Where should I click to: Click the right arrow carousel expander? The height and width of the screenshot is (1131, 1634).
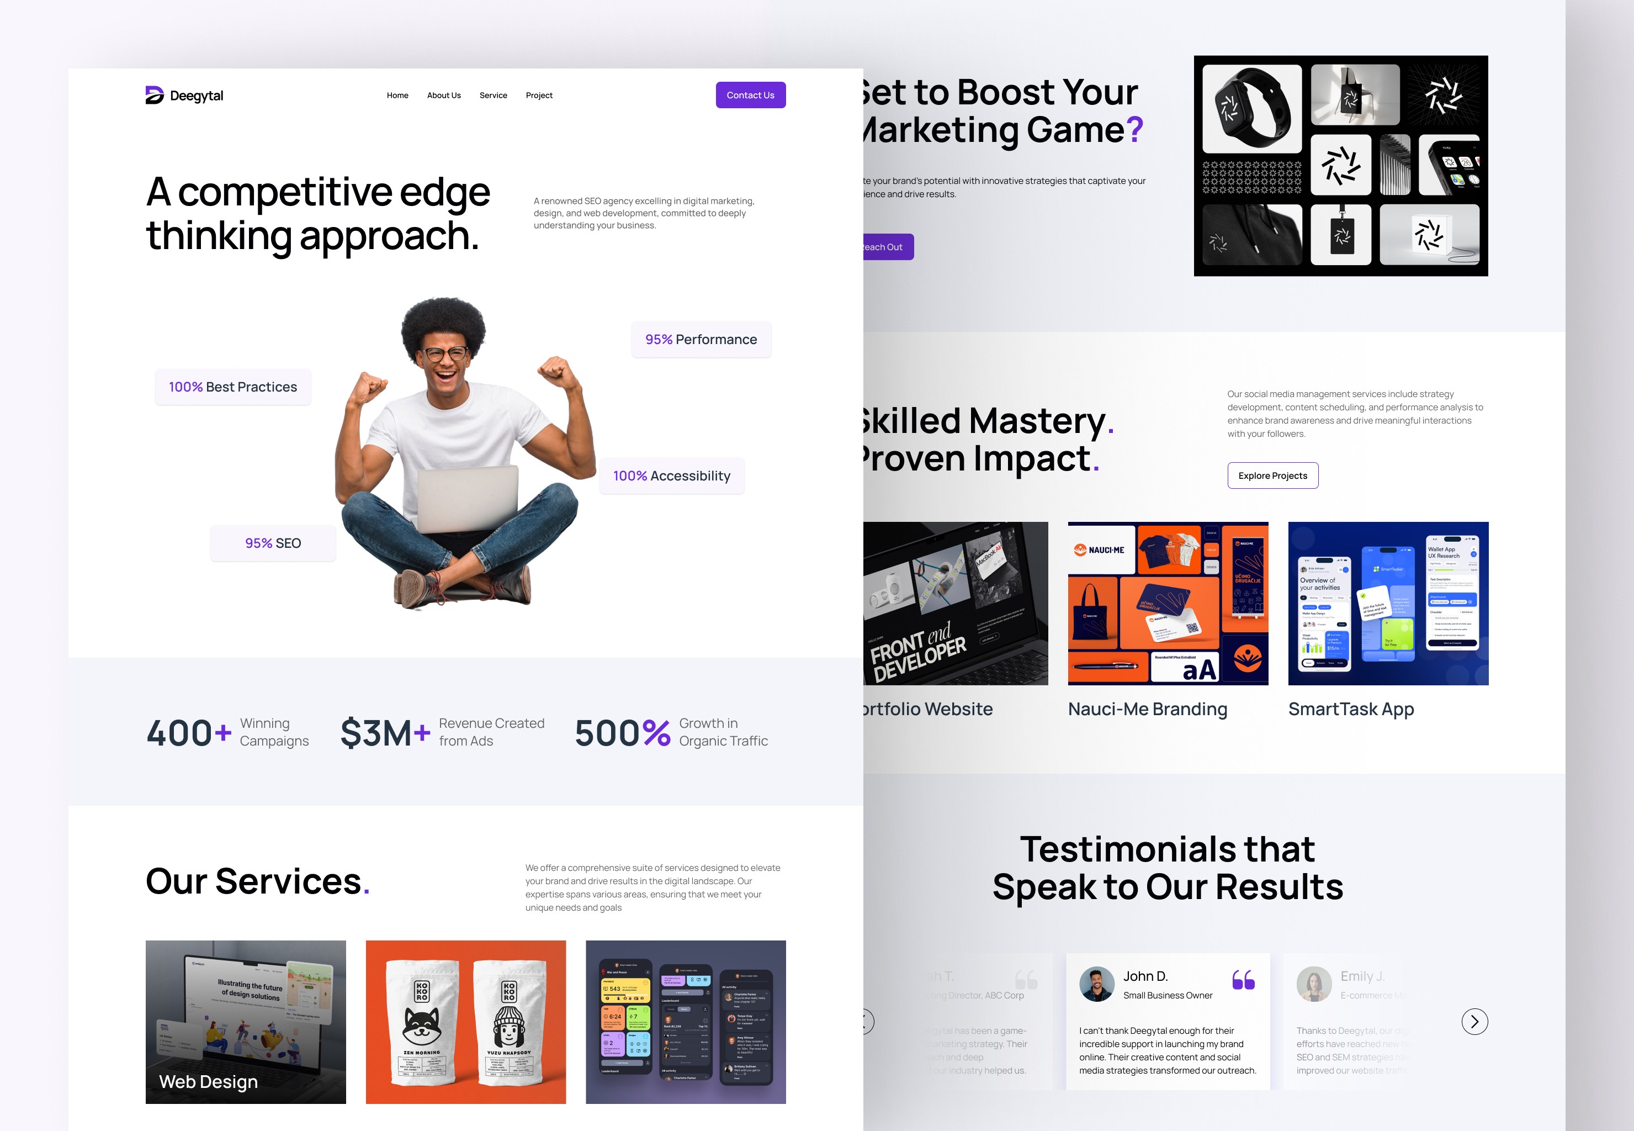[x=1473, y=1021]
